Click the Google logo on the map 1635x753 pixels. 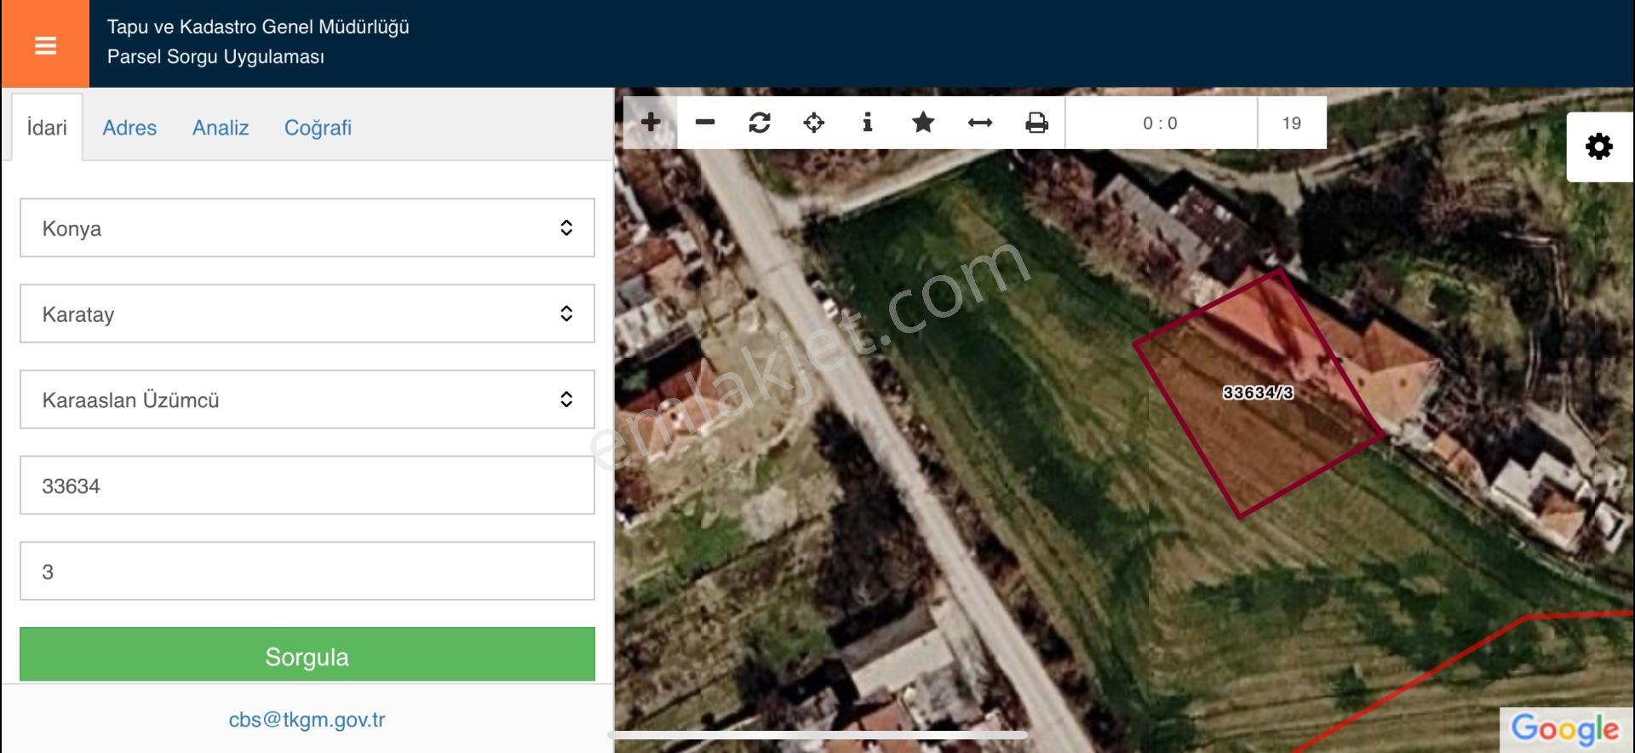click(1565, 729)
